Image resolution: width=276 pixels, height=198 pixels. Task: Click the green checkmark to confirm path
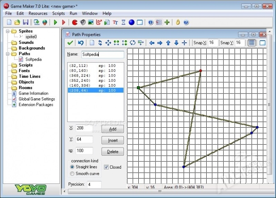click(x=70, y=43)
